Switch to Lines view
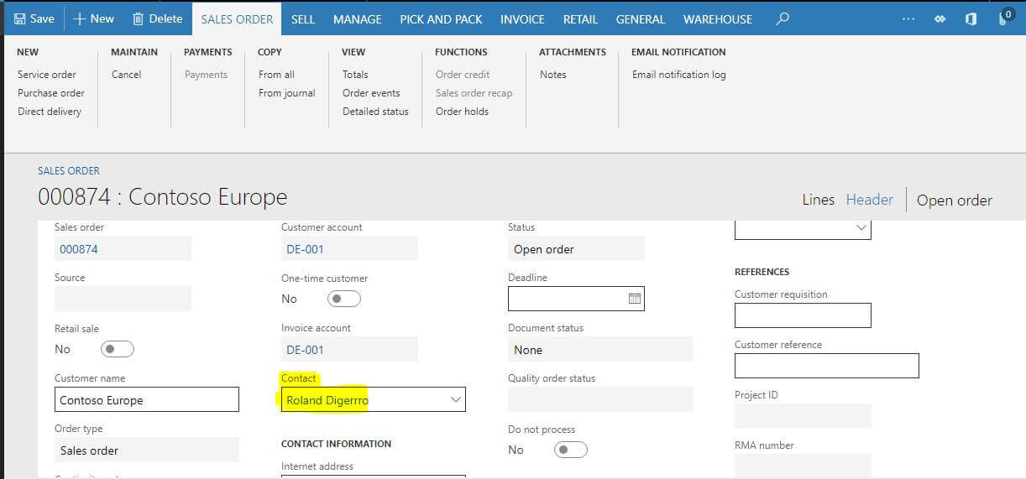Image resolution: width=1026 pixels, height=479 pixels. pos(819,200)
